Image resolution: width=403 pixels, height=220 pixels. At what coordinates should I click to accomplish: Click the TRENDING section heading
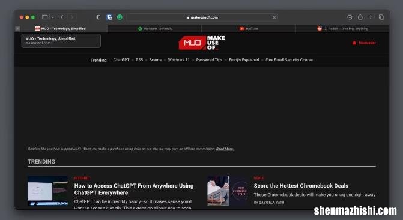[41, 162]
